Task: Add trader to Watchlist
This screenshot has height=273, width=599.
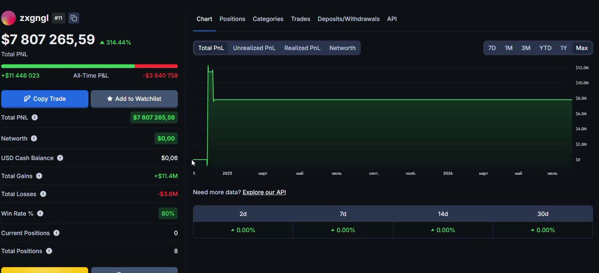Action: click(134, 99)
